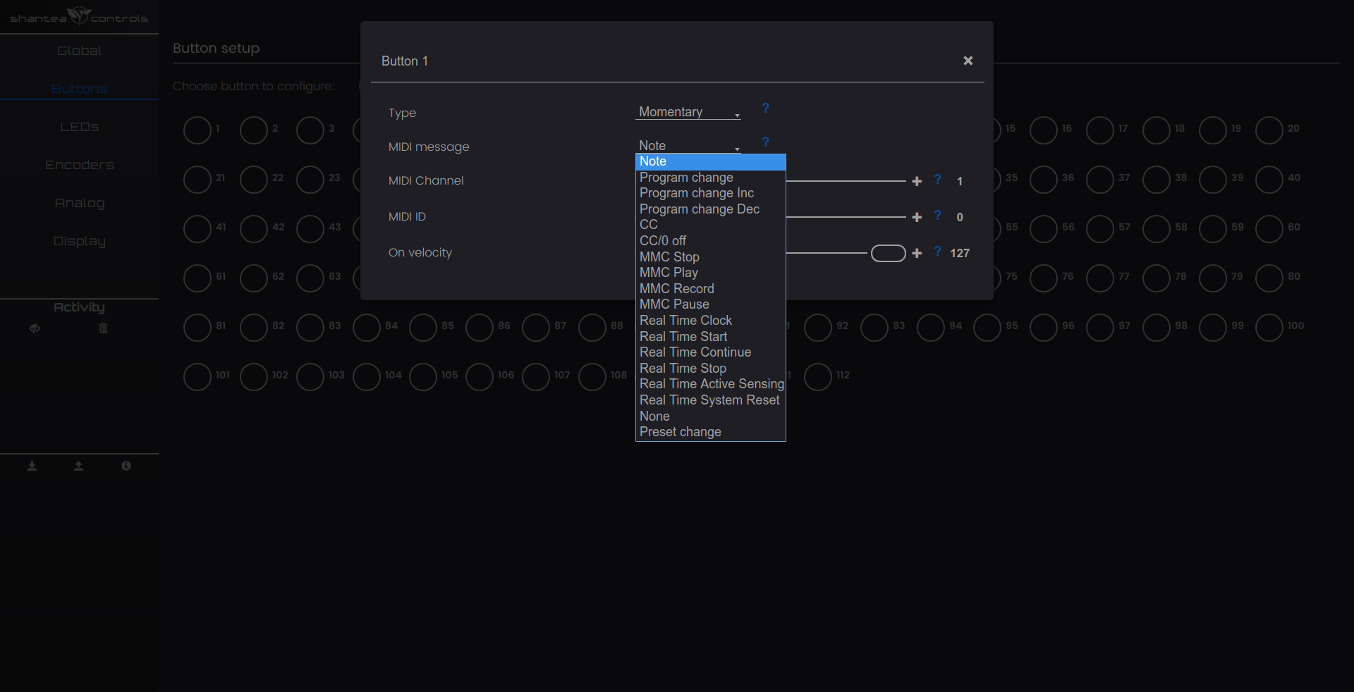Image resolution: width=1354 pixels, height=692 pixels.
Task: Expand the Type Momentary dropdown
Action: [x=688, y=112]
